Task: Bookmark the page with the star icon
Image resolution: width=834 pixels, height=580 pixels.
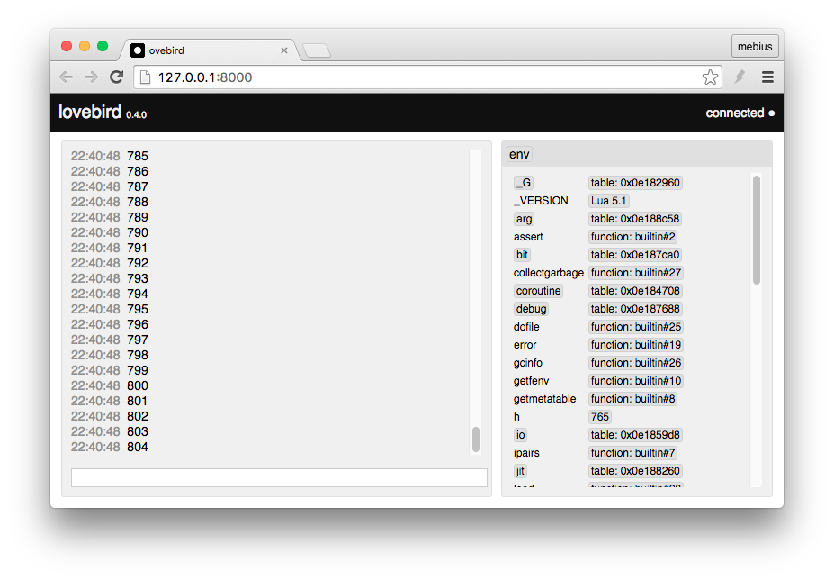Action: coord(710,77)
